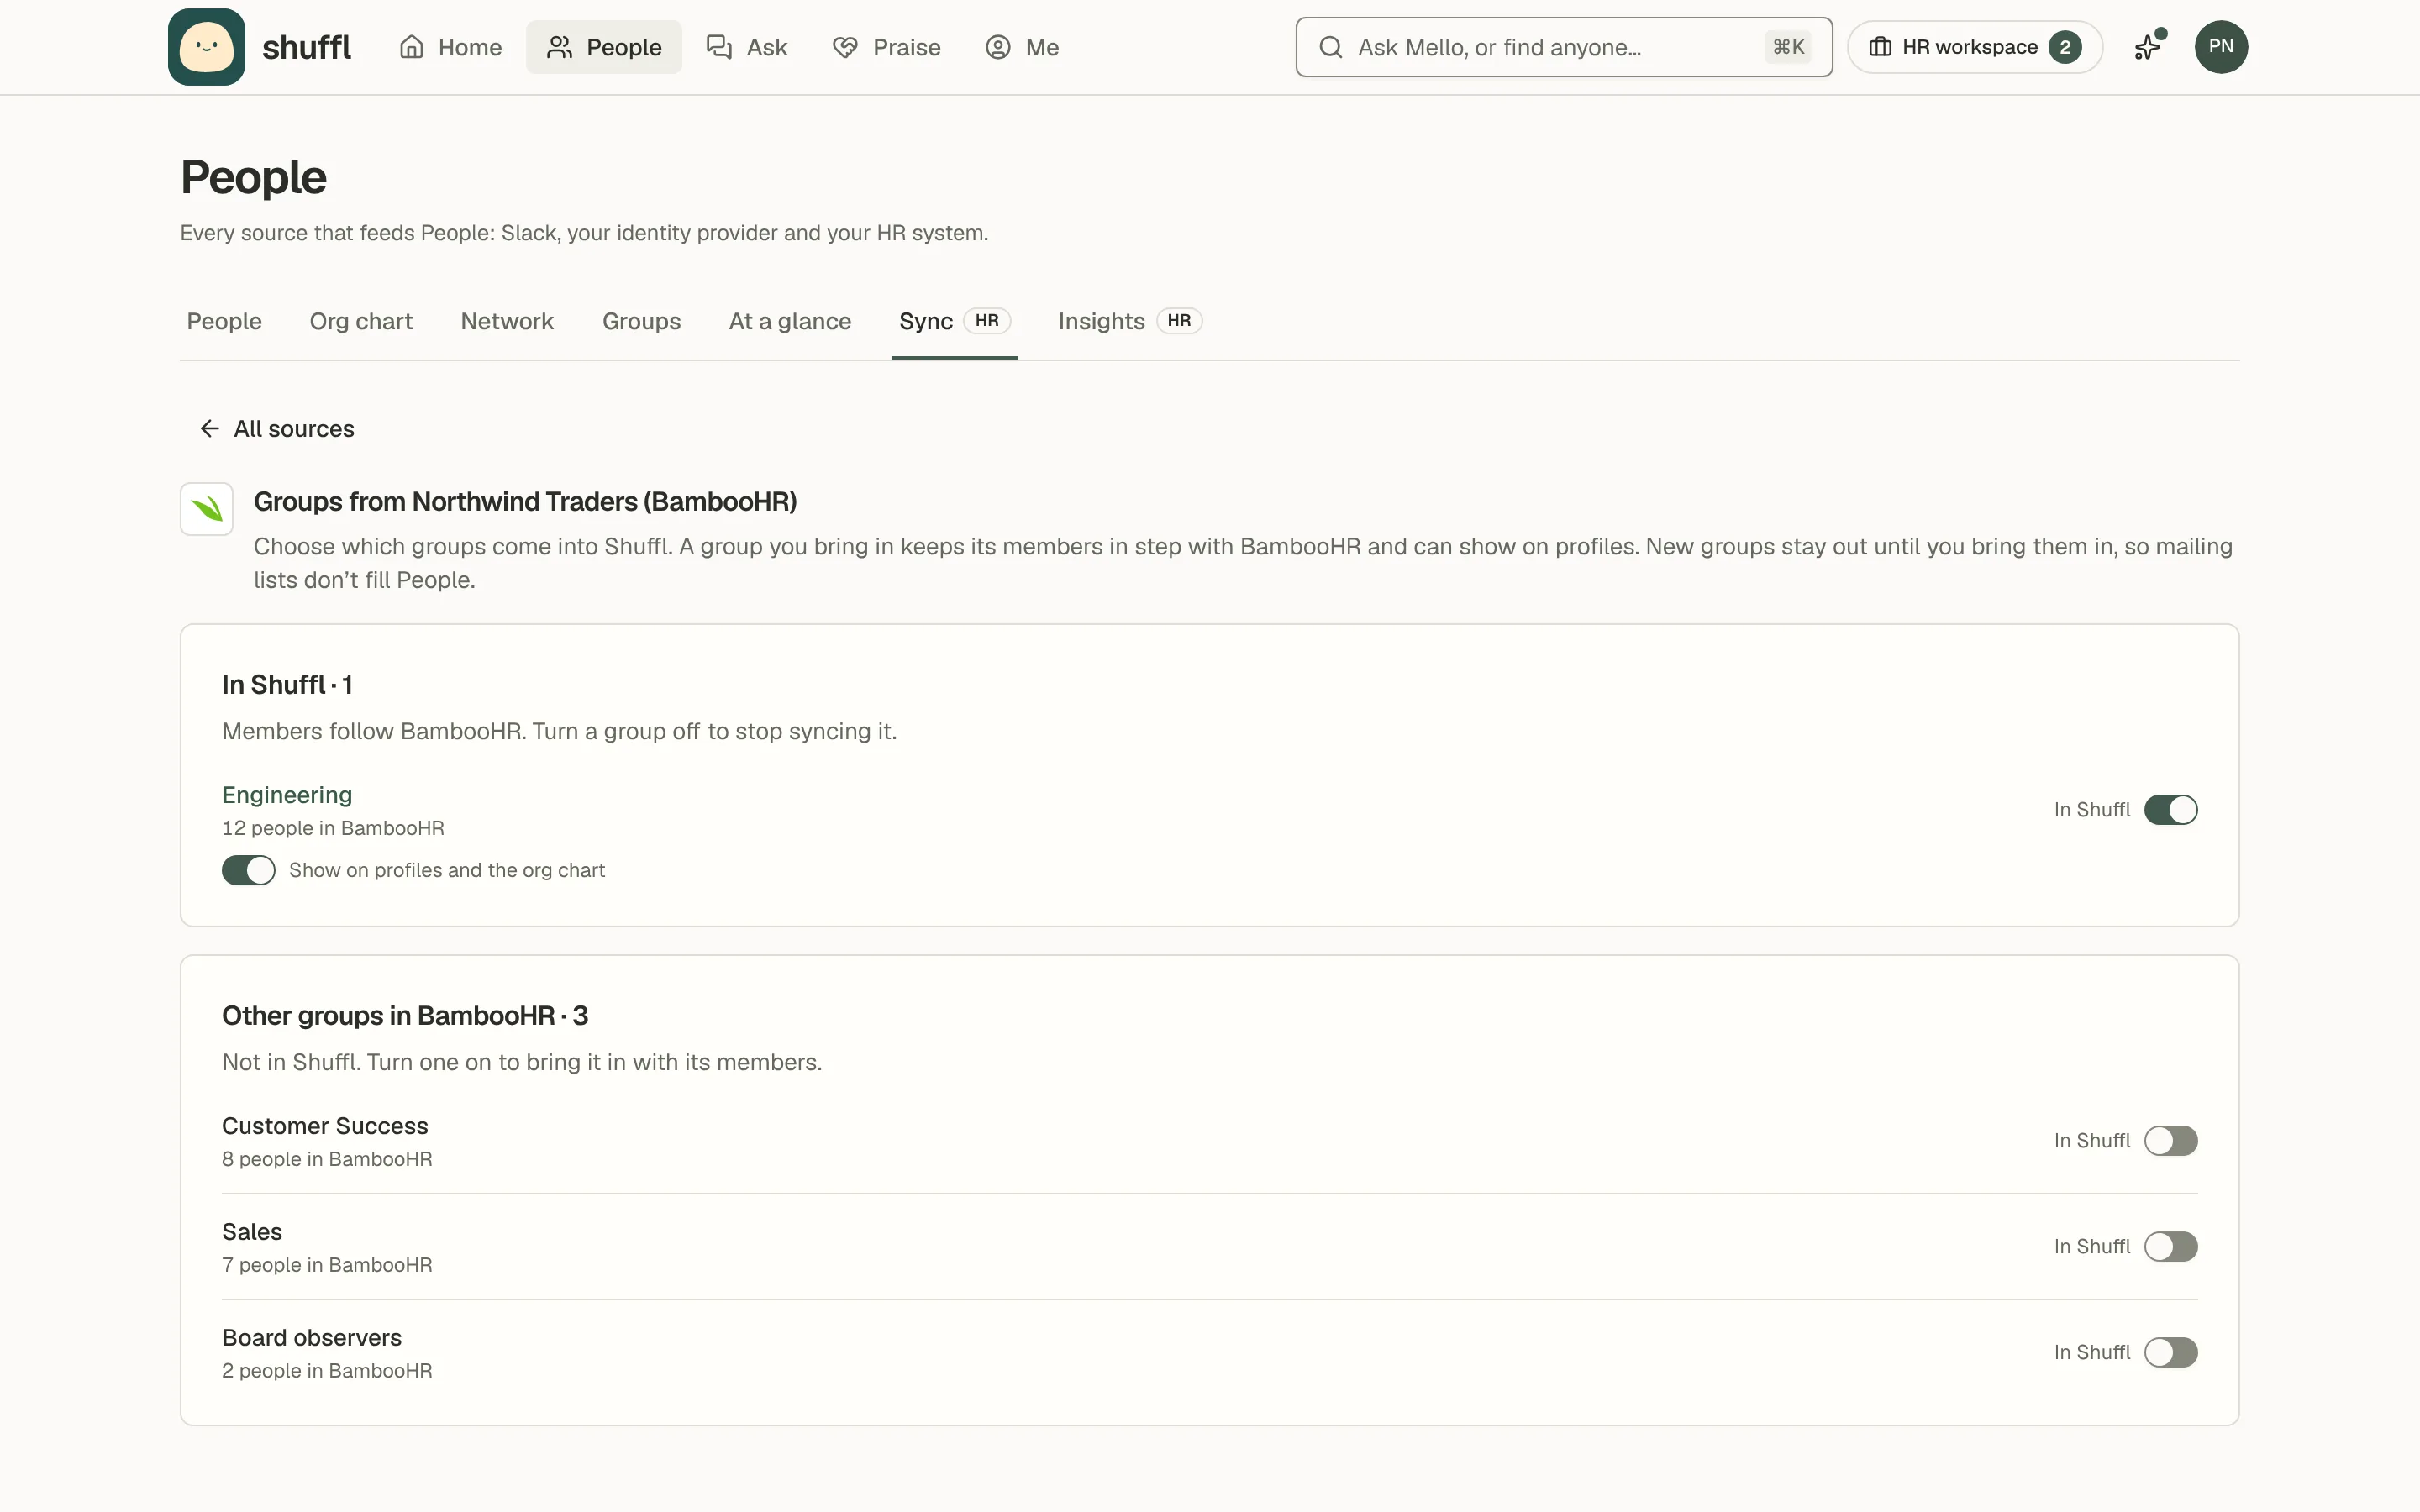
Task: Click the Praise heart icon
Action: (x=845, y=47)
